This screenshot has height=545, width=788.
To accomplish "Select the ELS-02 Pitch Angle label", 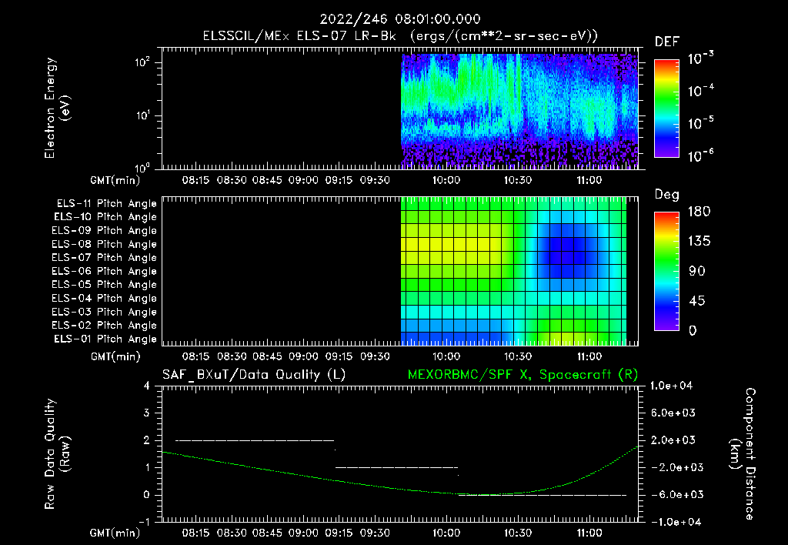I will (x=105, y=326).
